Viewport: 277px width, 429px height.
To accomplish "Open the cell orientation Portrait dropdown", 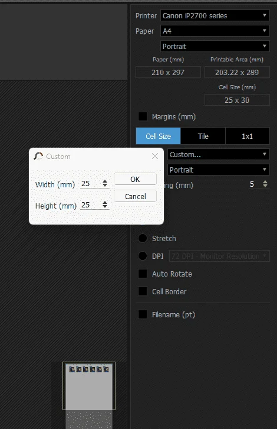I will click(x=218, y=170).
